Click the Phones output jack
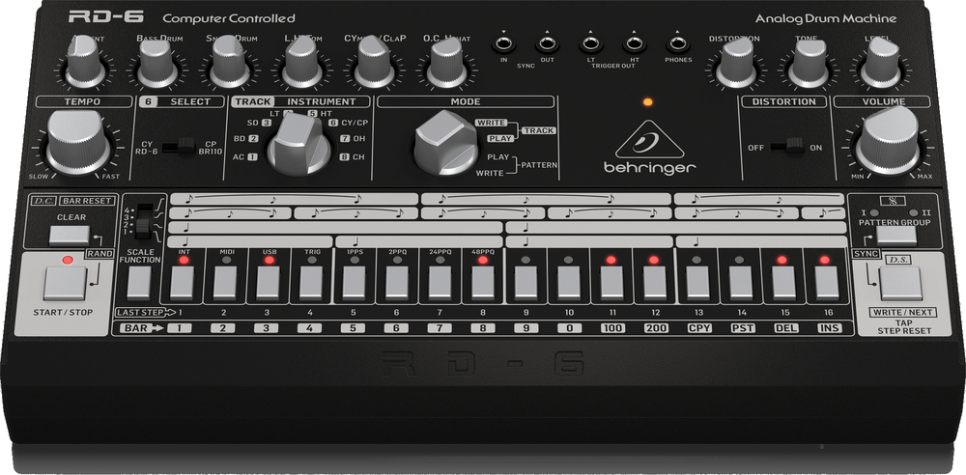Screen dimensions: 966x475 [677, 43]
